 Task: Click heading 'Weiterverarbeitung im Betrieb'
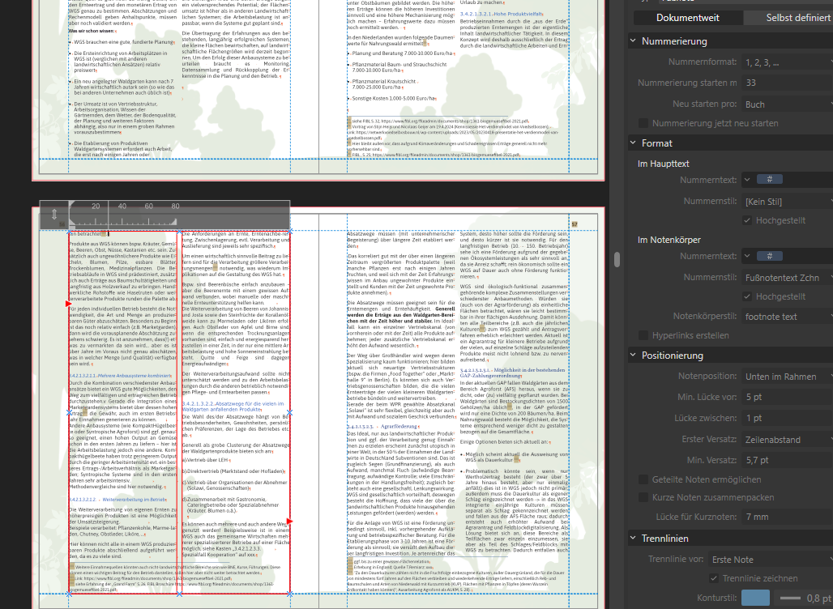click(134, 500)
